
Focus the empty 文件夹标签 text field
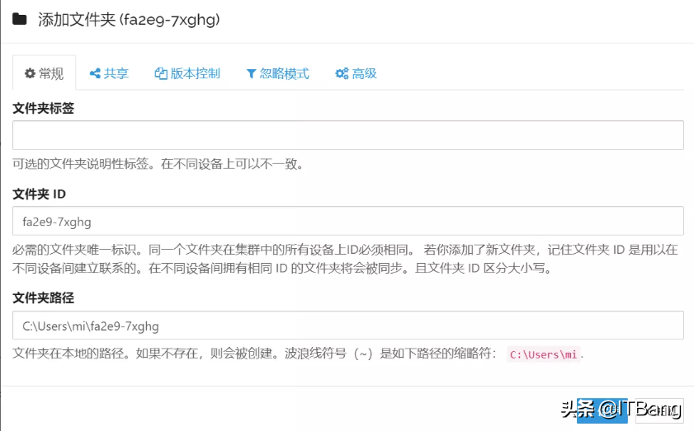pos(347,135)
